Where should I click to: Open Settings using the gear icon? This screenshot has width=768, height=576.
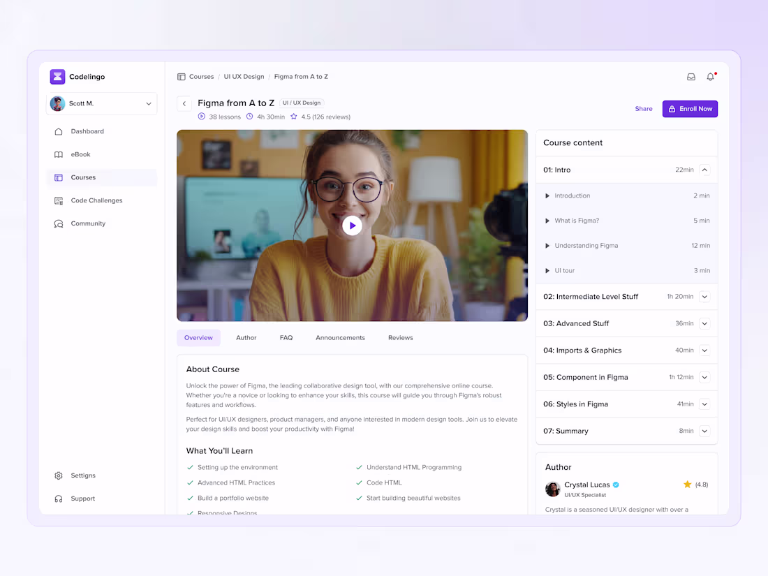click(x=58, y=475)
